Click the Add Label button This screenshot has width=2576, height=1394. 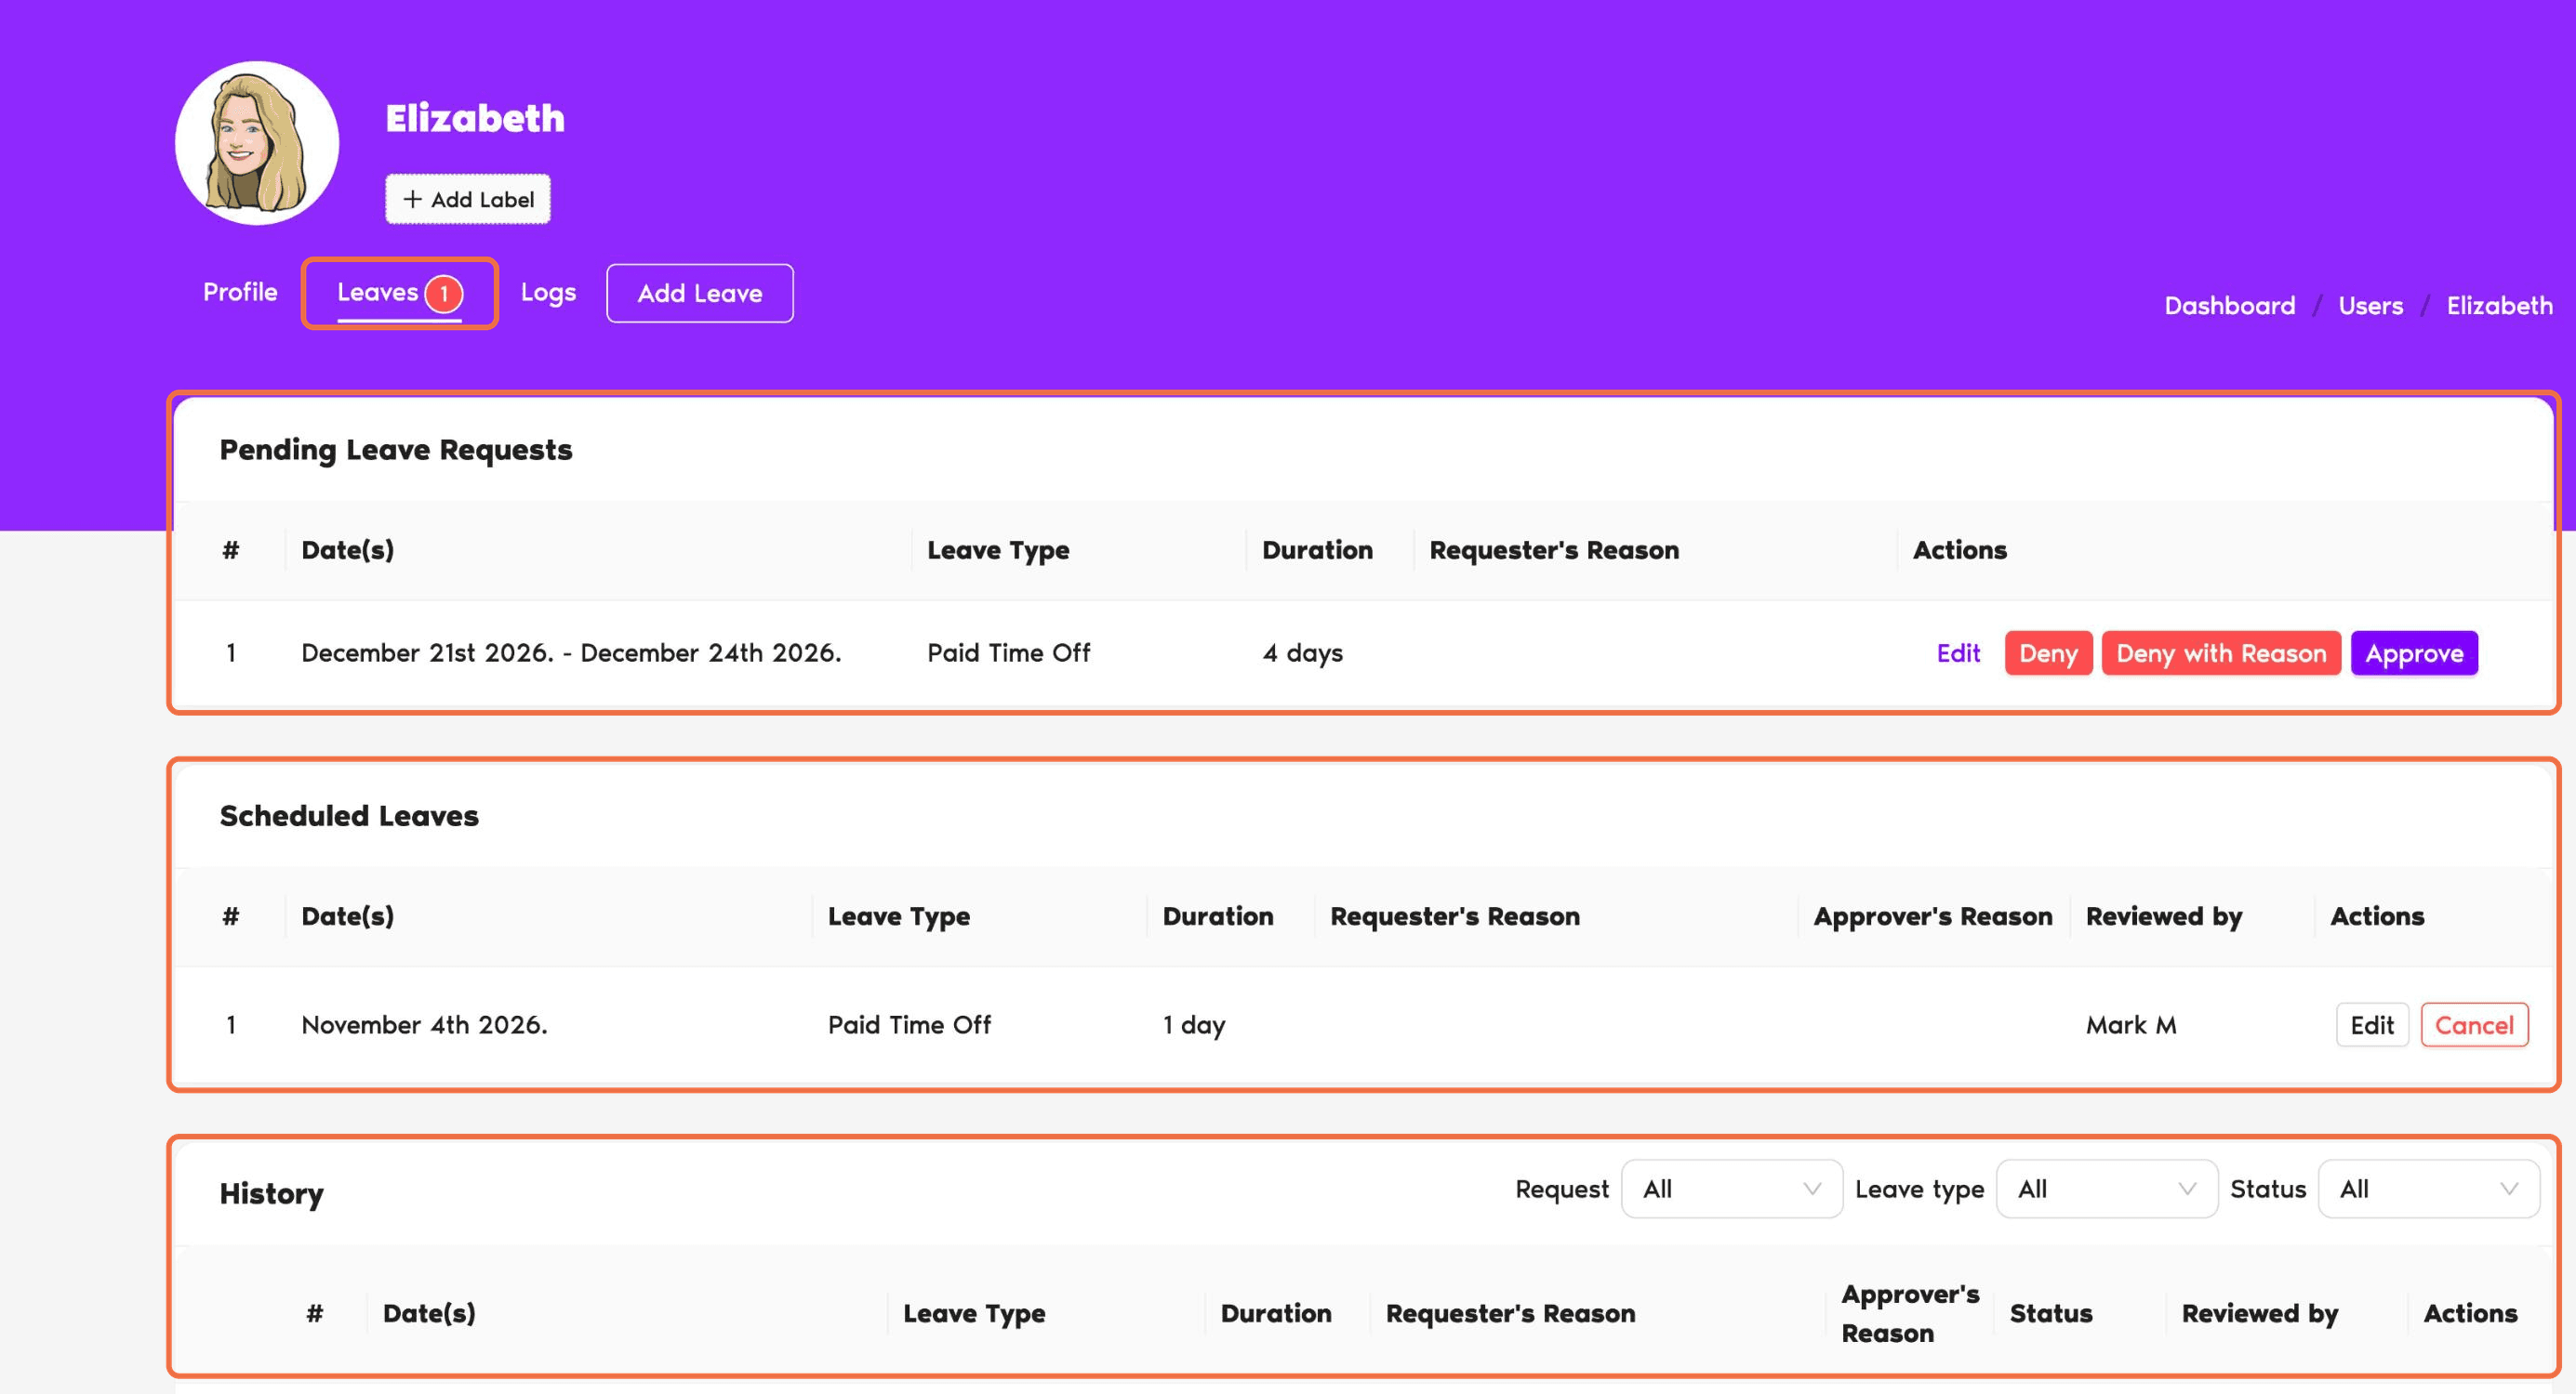coord(468,199)
